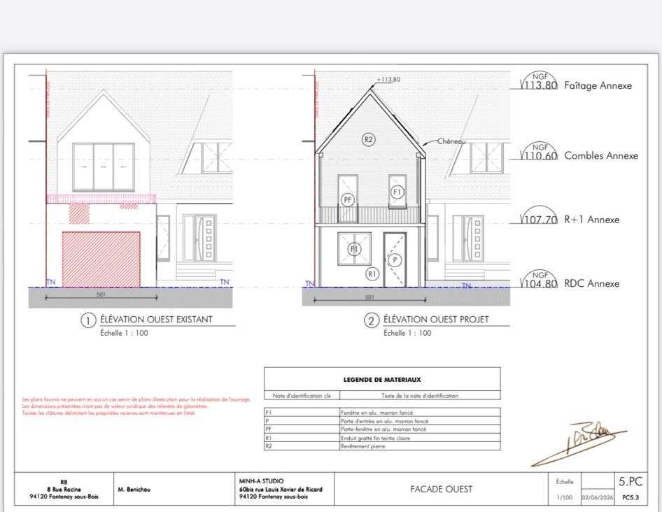
Task: Click the "RDC Annexe" level label
Action: point(591,283)
